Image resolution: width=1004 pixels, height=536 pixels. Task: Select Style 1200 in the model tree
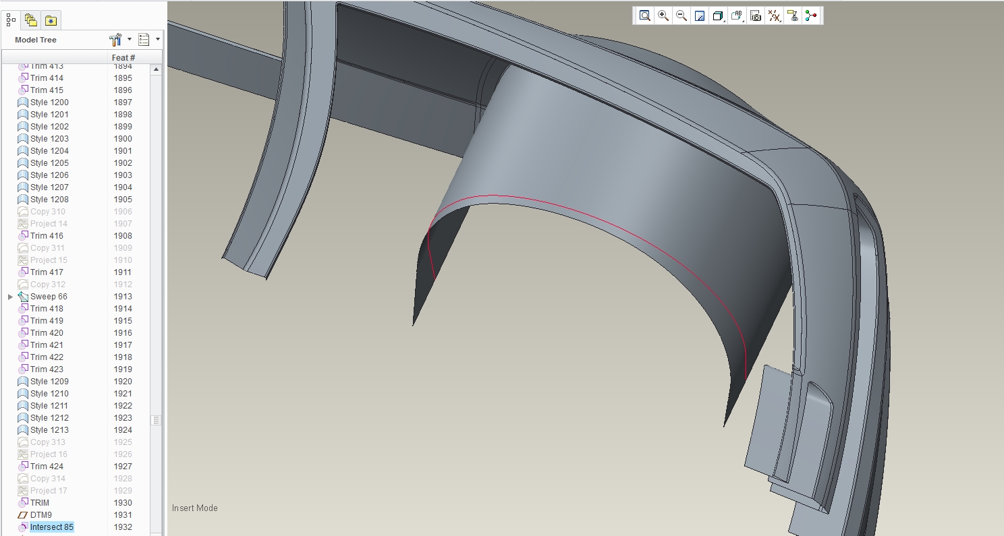click(x=49, y=102)
